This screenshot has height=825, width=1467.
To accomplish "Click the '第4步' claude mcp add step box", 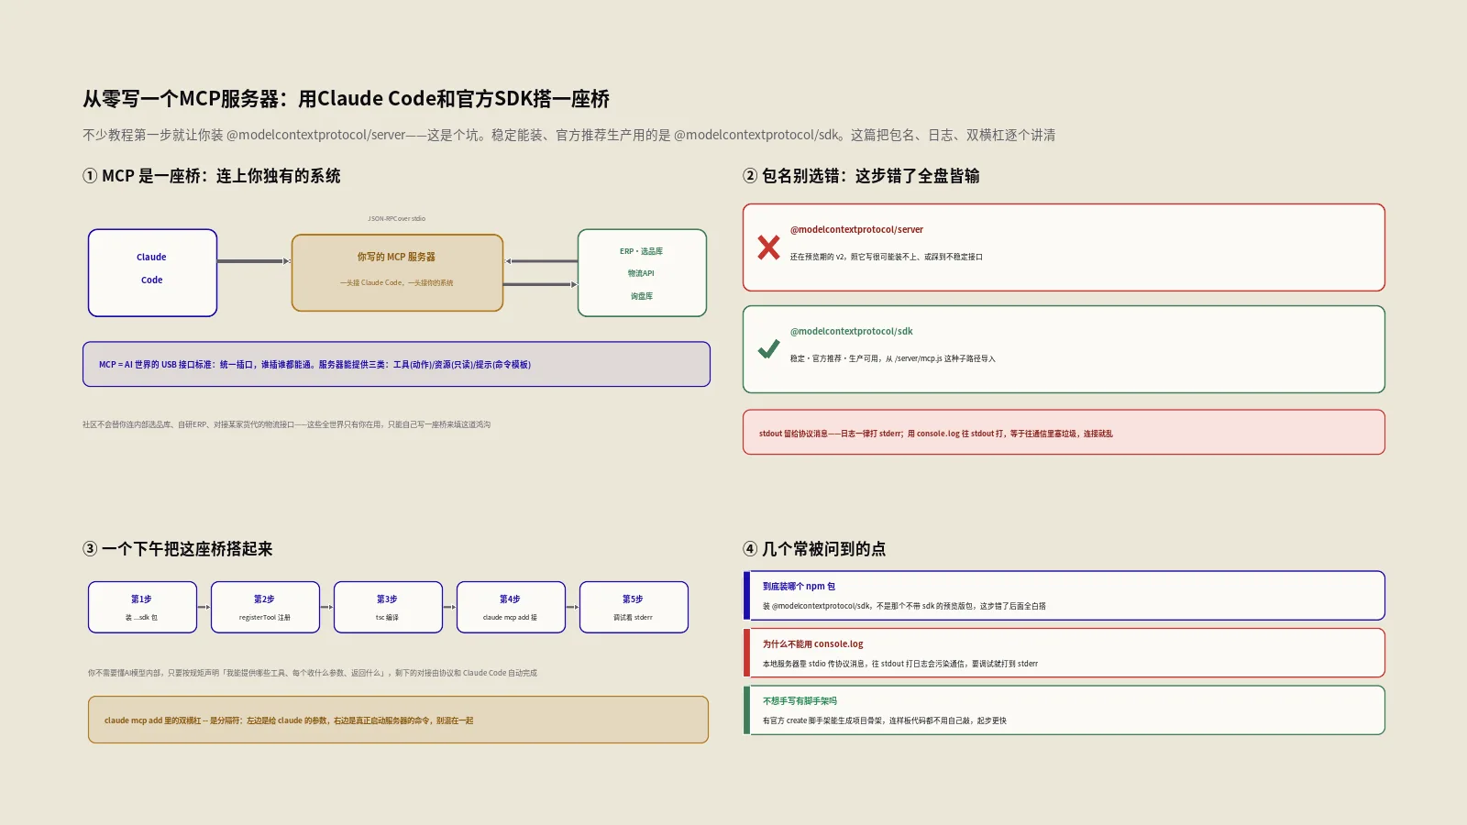I will point(511,607).
